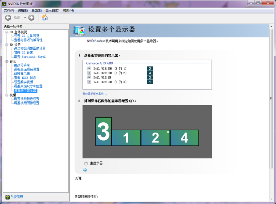Open 更改分辨率 task
The height and width of the screenshot is (204, 276).
point(22,65)
